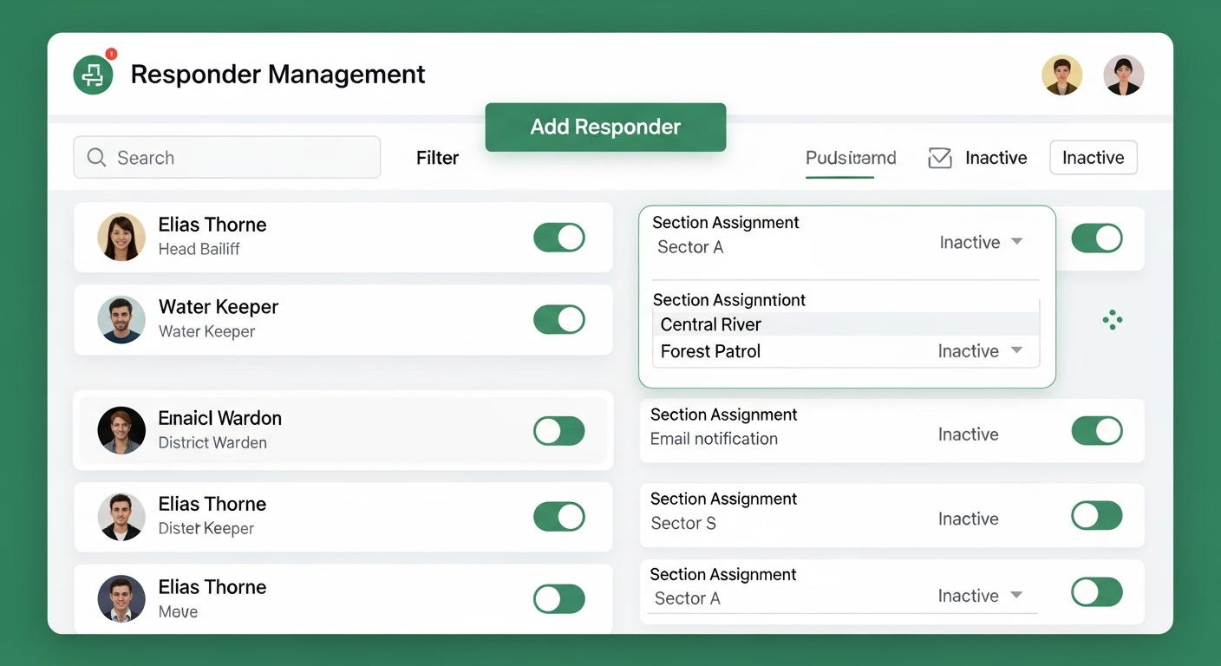This screenshot has height=666, width=1221.
Task: Toggle off the Email notification switch
Action: 1097,430
